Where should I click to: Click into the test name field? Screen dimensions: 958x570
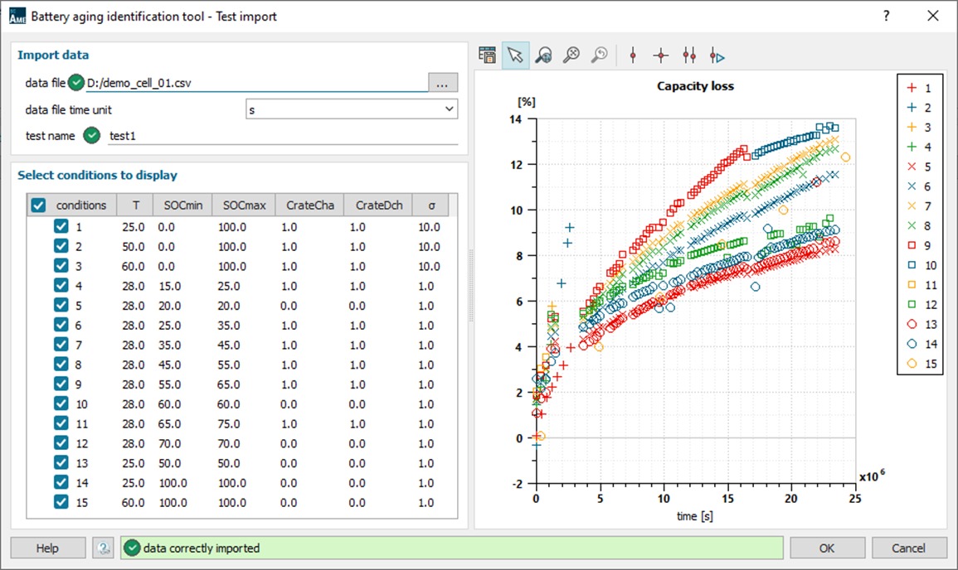[x=282, y=135]
